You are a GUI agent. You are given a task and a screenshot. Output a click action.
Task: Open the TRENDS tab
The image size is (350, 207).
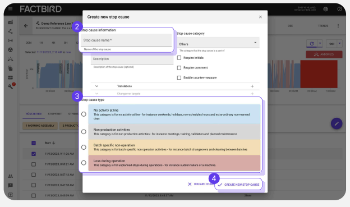tap(323, 26)
